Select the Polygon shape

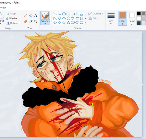click(x=77, y=14)
